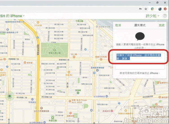
Task: Open the multicolored circular extension icon
Action: [x=152, y=9]
